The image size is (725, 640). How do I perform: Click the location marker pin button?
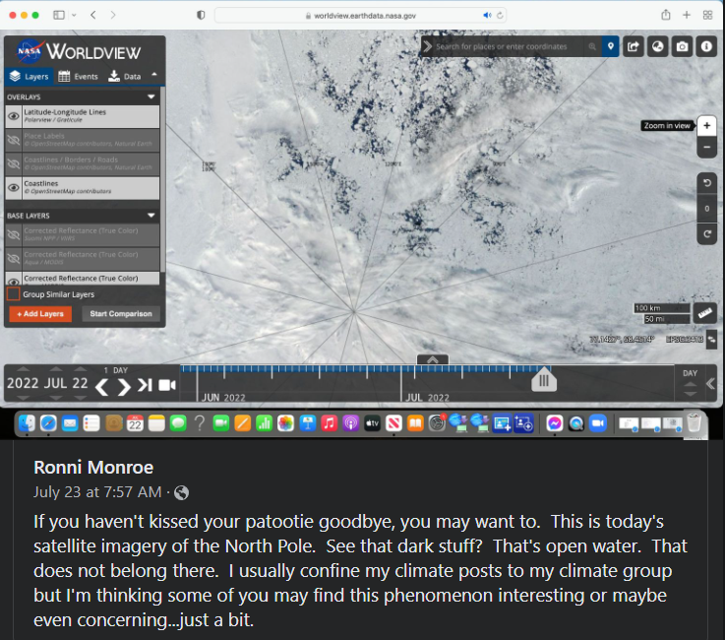click(x=610, y=46)
